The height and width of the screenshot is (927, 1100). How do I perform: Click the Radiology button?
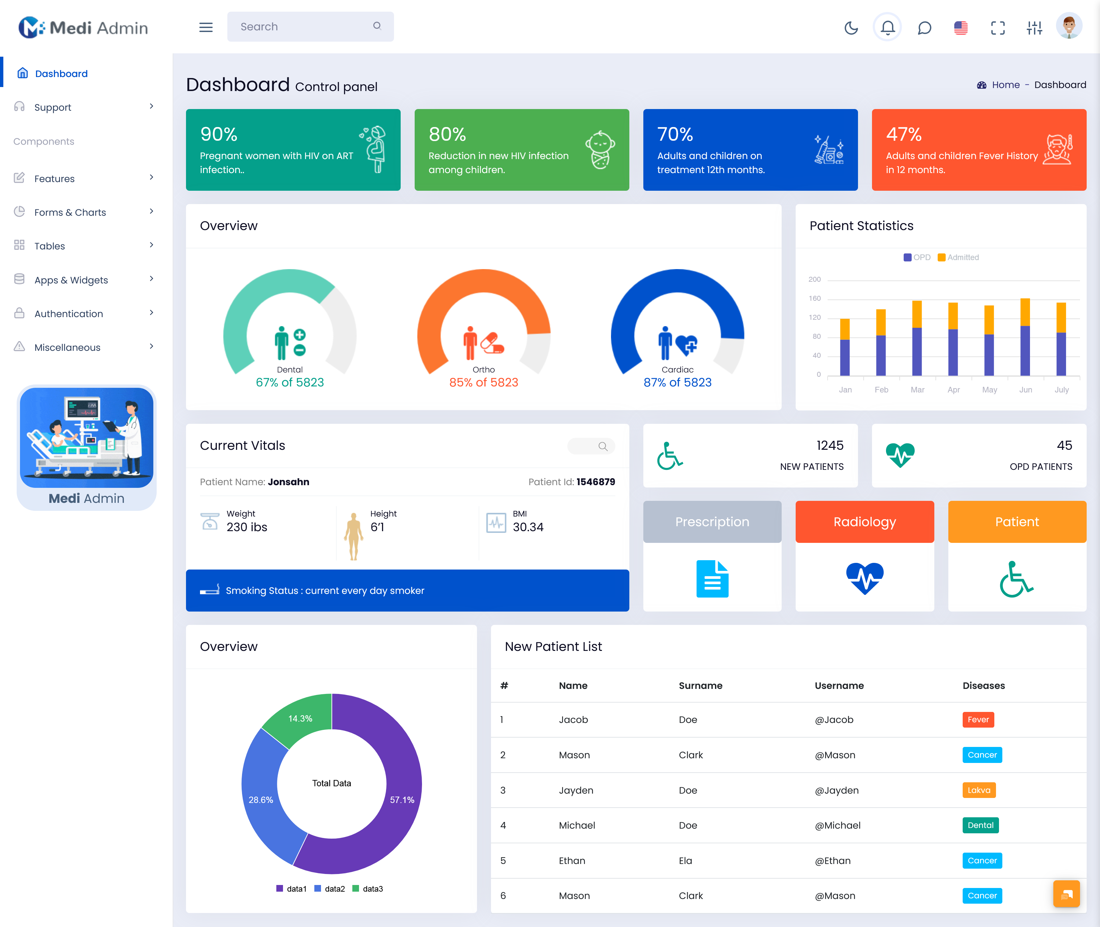point(865,522)
